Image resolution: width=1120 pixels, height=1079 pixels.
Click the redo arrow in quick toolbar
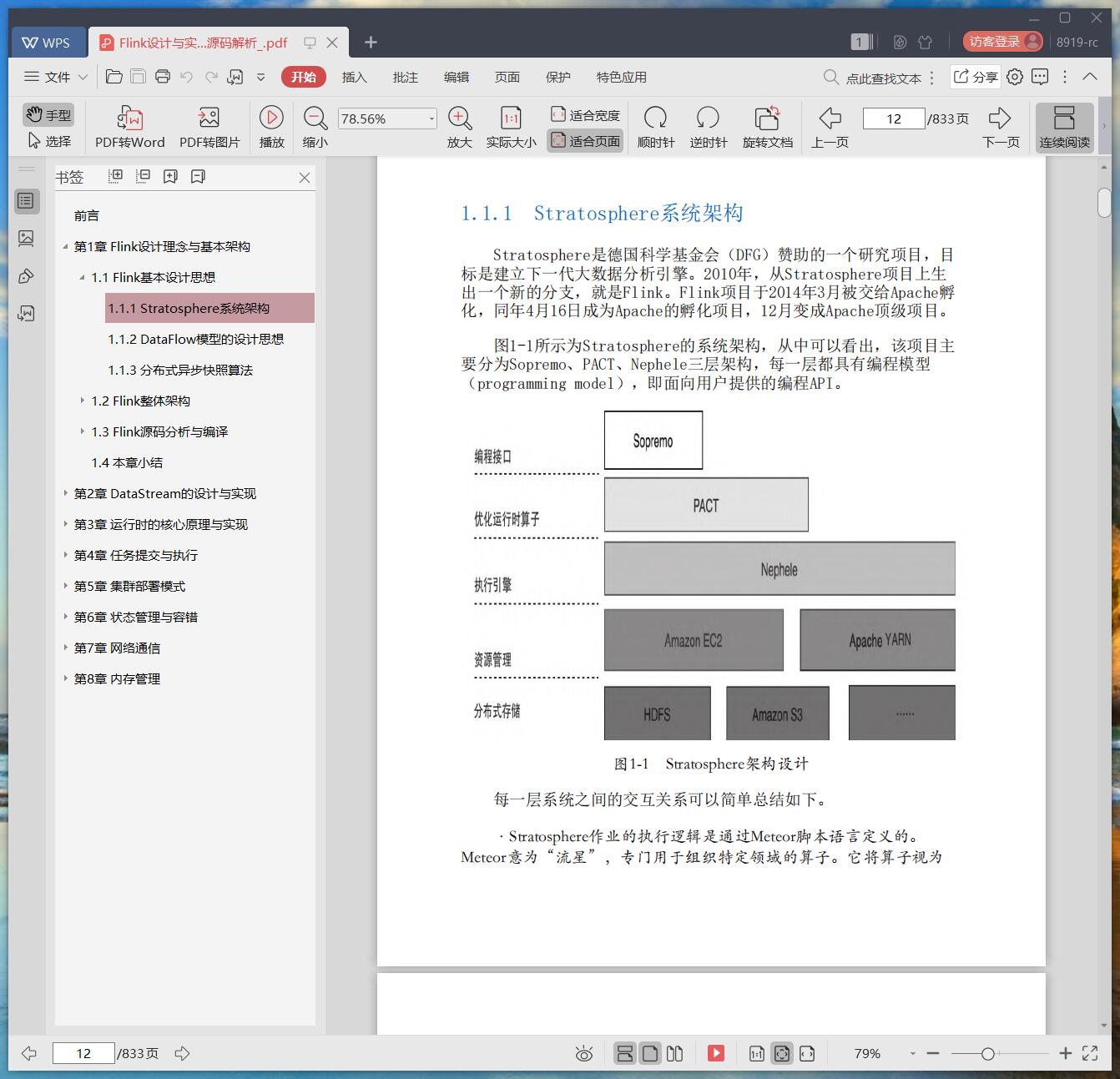tap(211, 77)
